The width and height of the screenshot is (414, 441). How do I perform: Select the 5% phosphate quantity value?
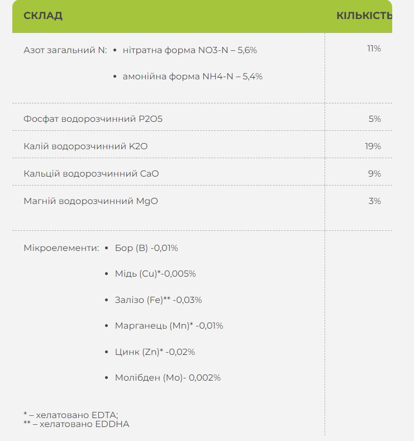coord(374,119)
